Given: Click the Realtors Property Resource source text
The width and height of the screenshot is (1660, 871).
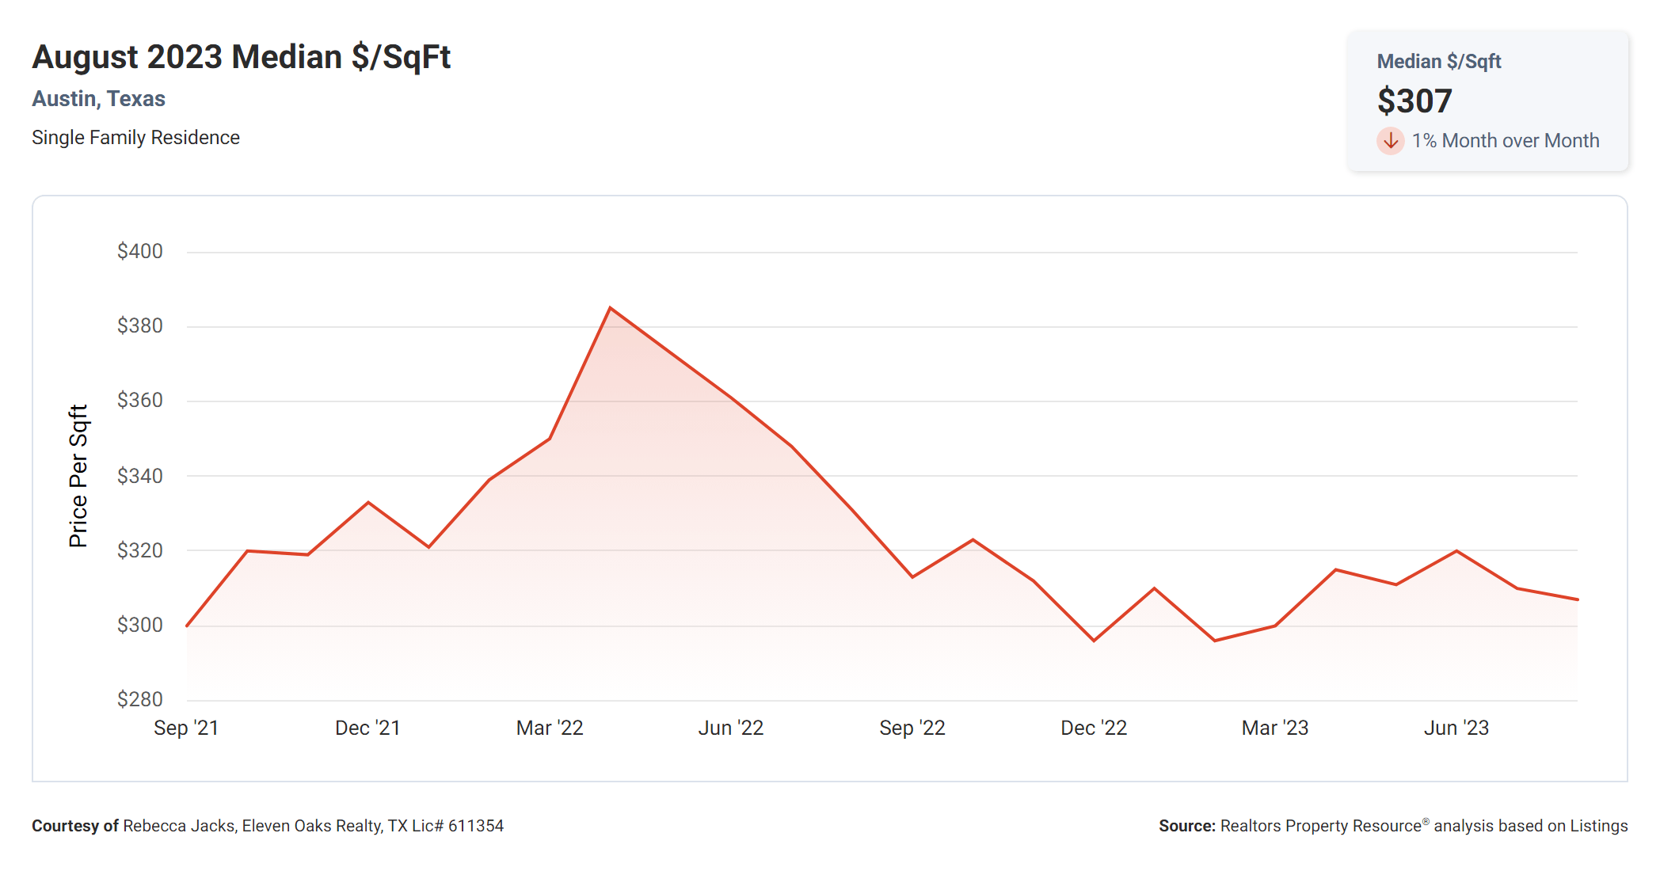Looking at the screenshot, I should [x=1392, y=826].
